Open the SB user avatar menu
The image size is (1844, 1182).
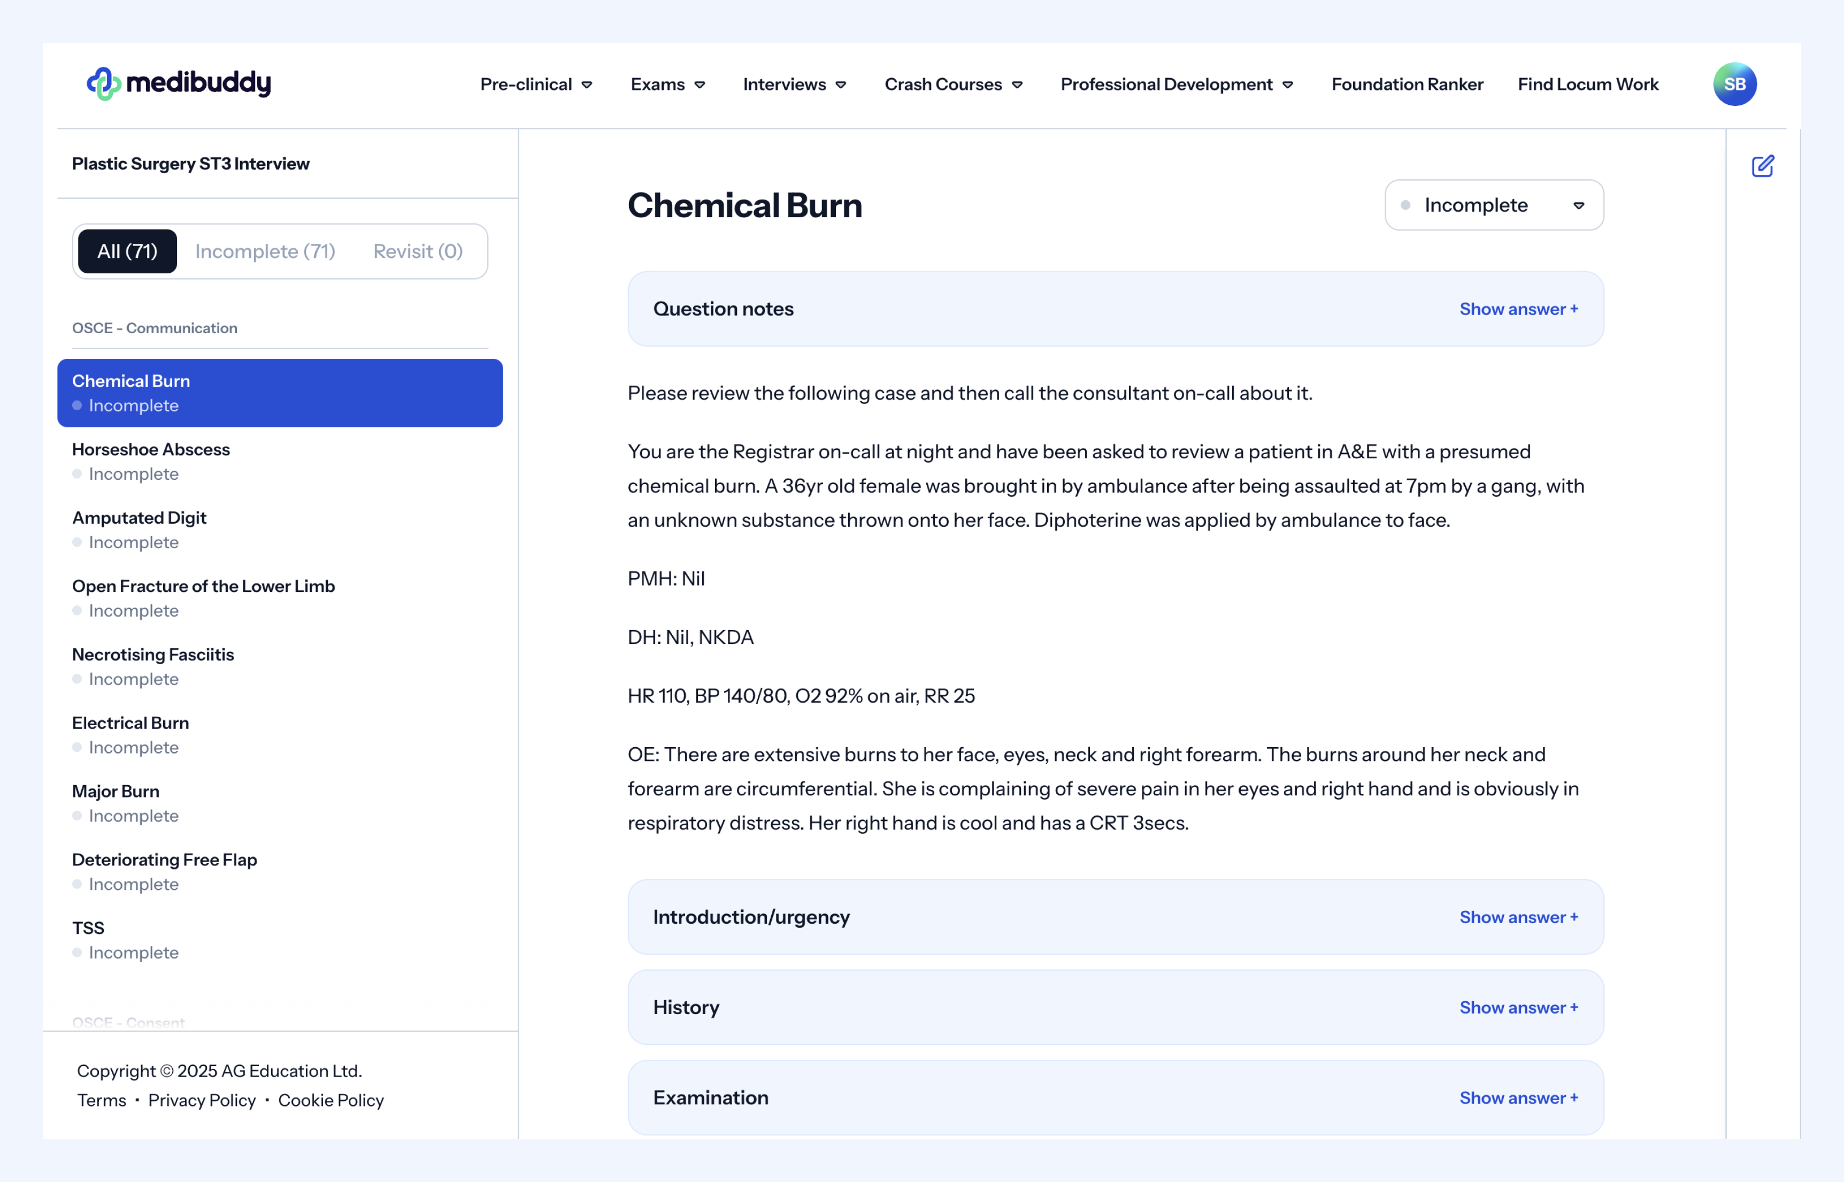click(1734, 83)
